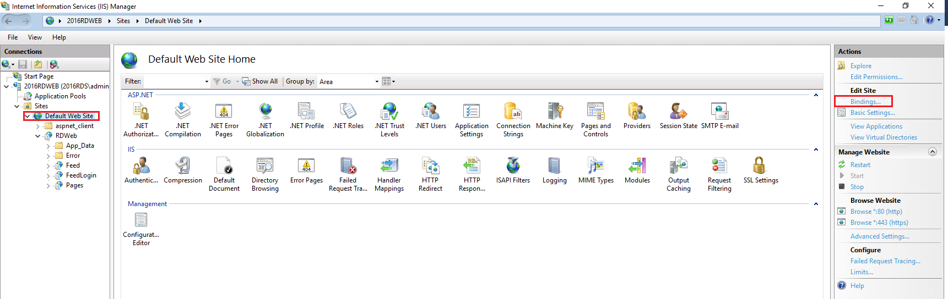Collapse the Management group section
Viewport: 948px width, 299px height.
tap(816, 204)
